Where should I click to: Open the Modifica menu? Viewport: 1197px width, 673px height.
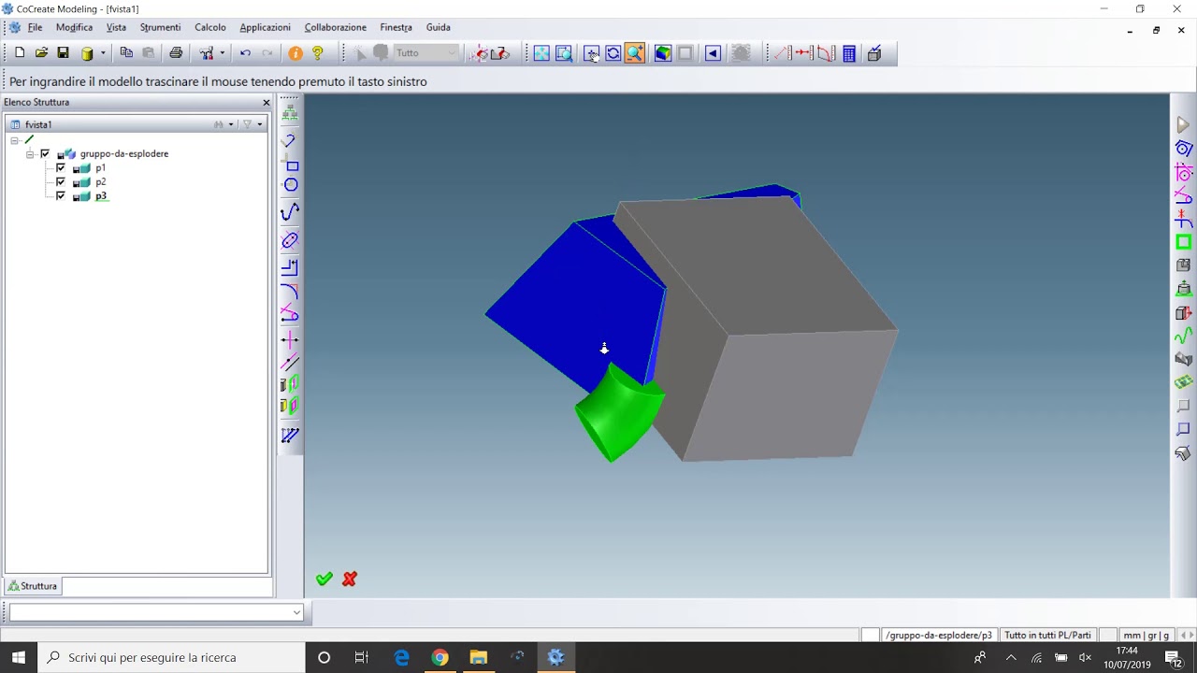pyautogui.click(x=74, y=27)
